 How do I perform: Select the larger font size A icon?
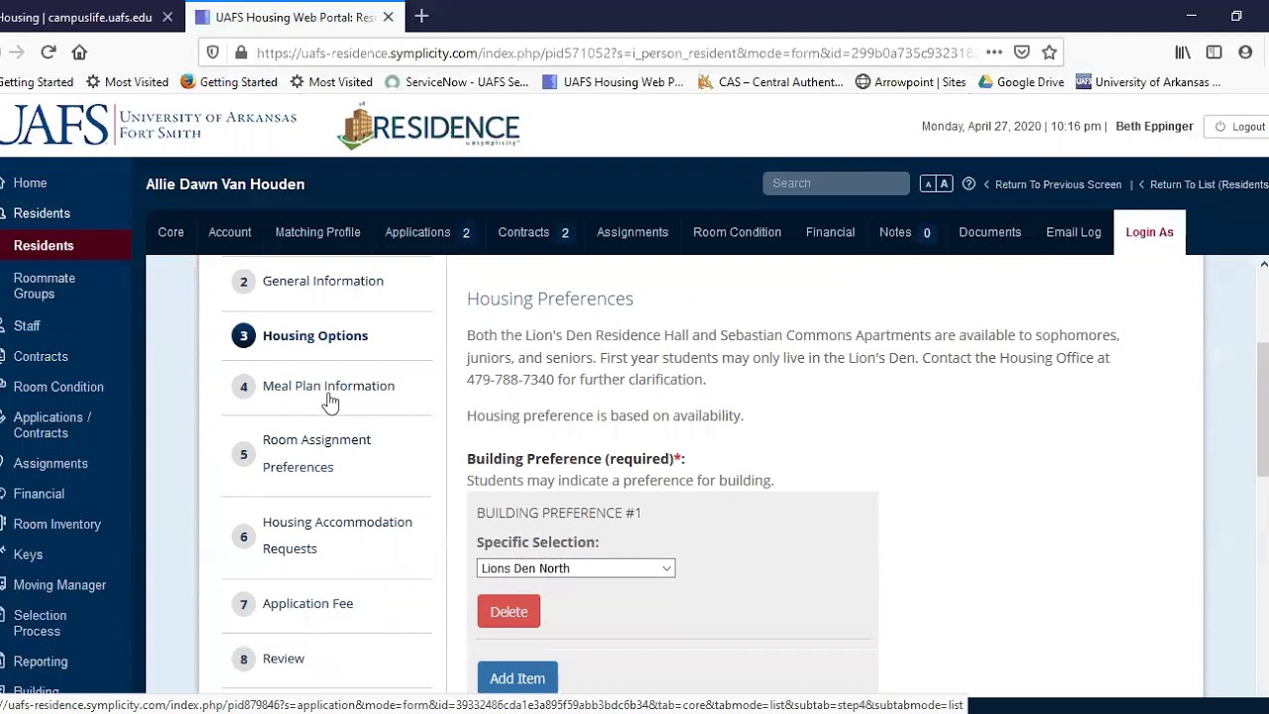[944, 183]
